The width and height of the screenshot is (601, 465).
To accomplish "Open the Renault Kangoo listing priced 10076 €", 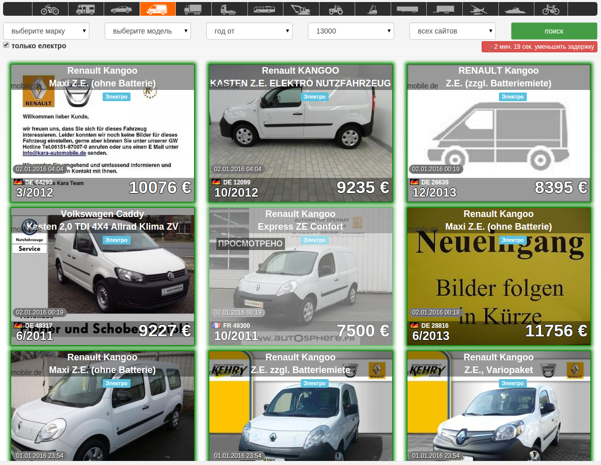I will click(x=103, y=133).
